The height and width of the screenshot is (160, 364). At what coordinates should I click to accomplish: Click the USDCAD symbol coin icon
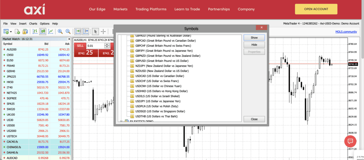click(132, 76)
